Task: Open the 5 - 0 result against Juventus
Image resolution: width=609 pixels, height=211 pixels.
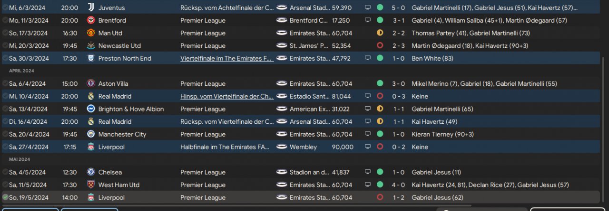Action: pos(398,8)
